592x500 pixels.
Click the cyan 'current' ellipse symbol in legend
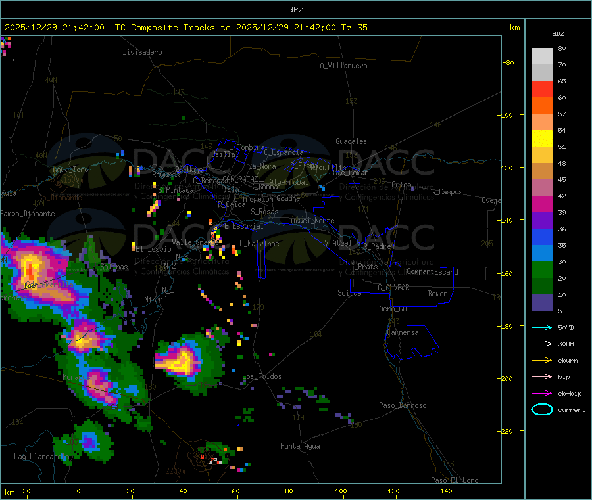(542, 409)
